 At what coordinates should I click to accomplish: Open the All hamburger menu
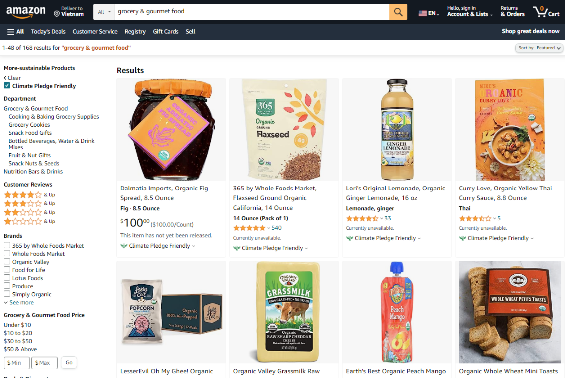click(x=16, y=31)
